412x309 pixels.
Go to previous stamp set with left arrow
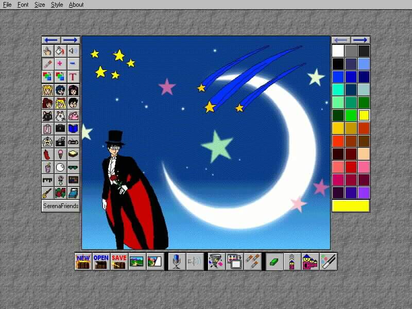tap(51, 40)
